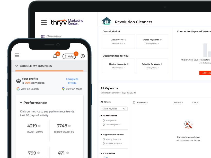Screen dimensions: 211x158
Task: Click View on Search link
Action: 30,89
